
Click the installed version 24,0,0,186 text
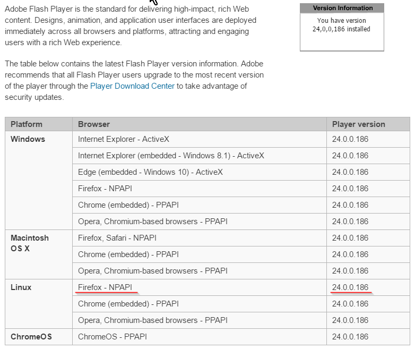click(x=342, y=29)
